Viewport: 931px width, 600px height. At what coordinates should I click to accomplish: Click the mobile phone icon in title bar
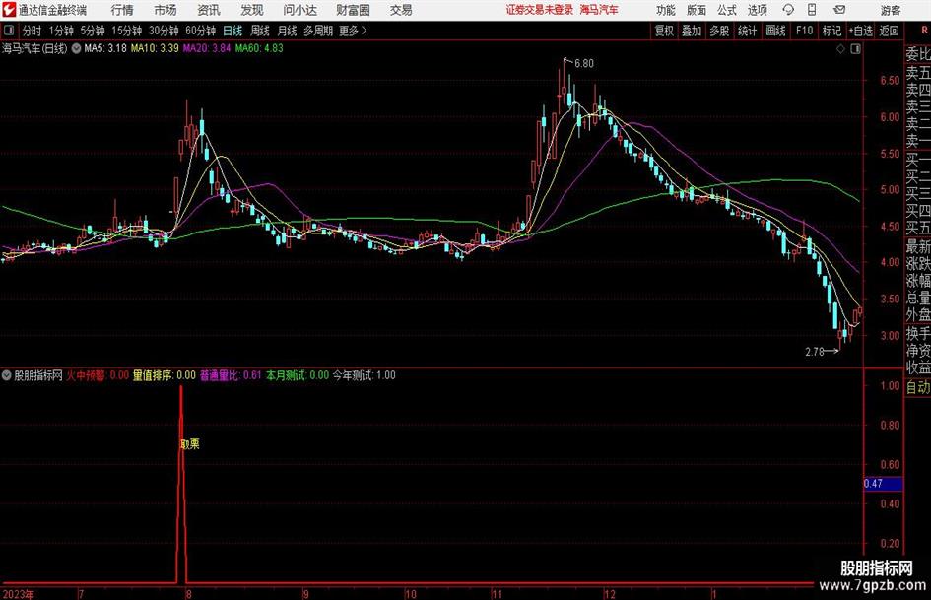click(x=812, y=10)
